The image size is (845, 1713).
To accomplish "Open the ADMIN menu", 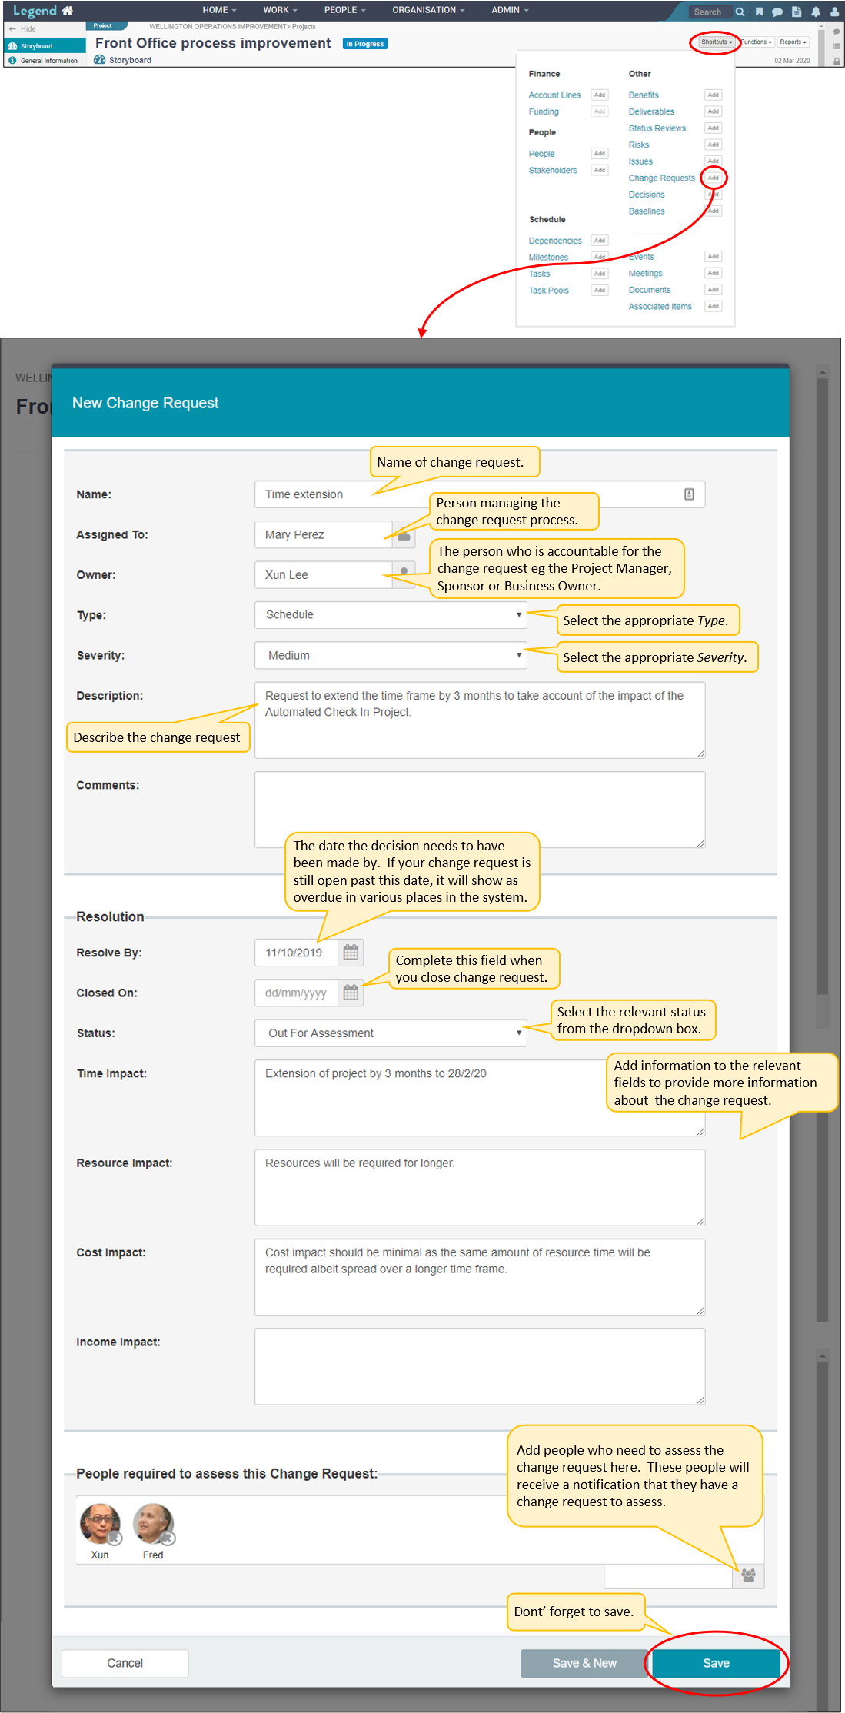I will pyautogui.click(x=510, y=10).
